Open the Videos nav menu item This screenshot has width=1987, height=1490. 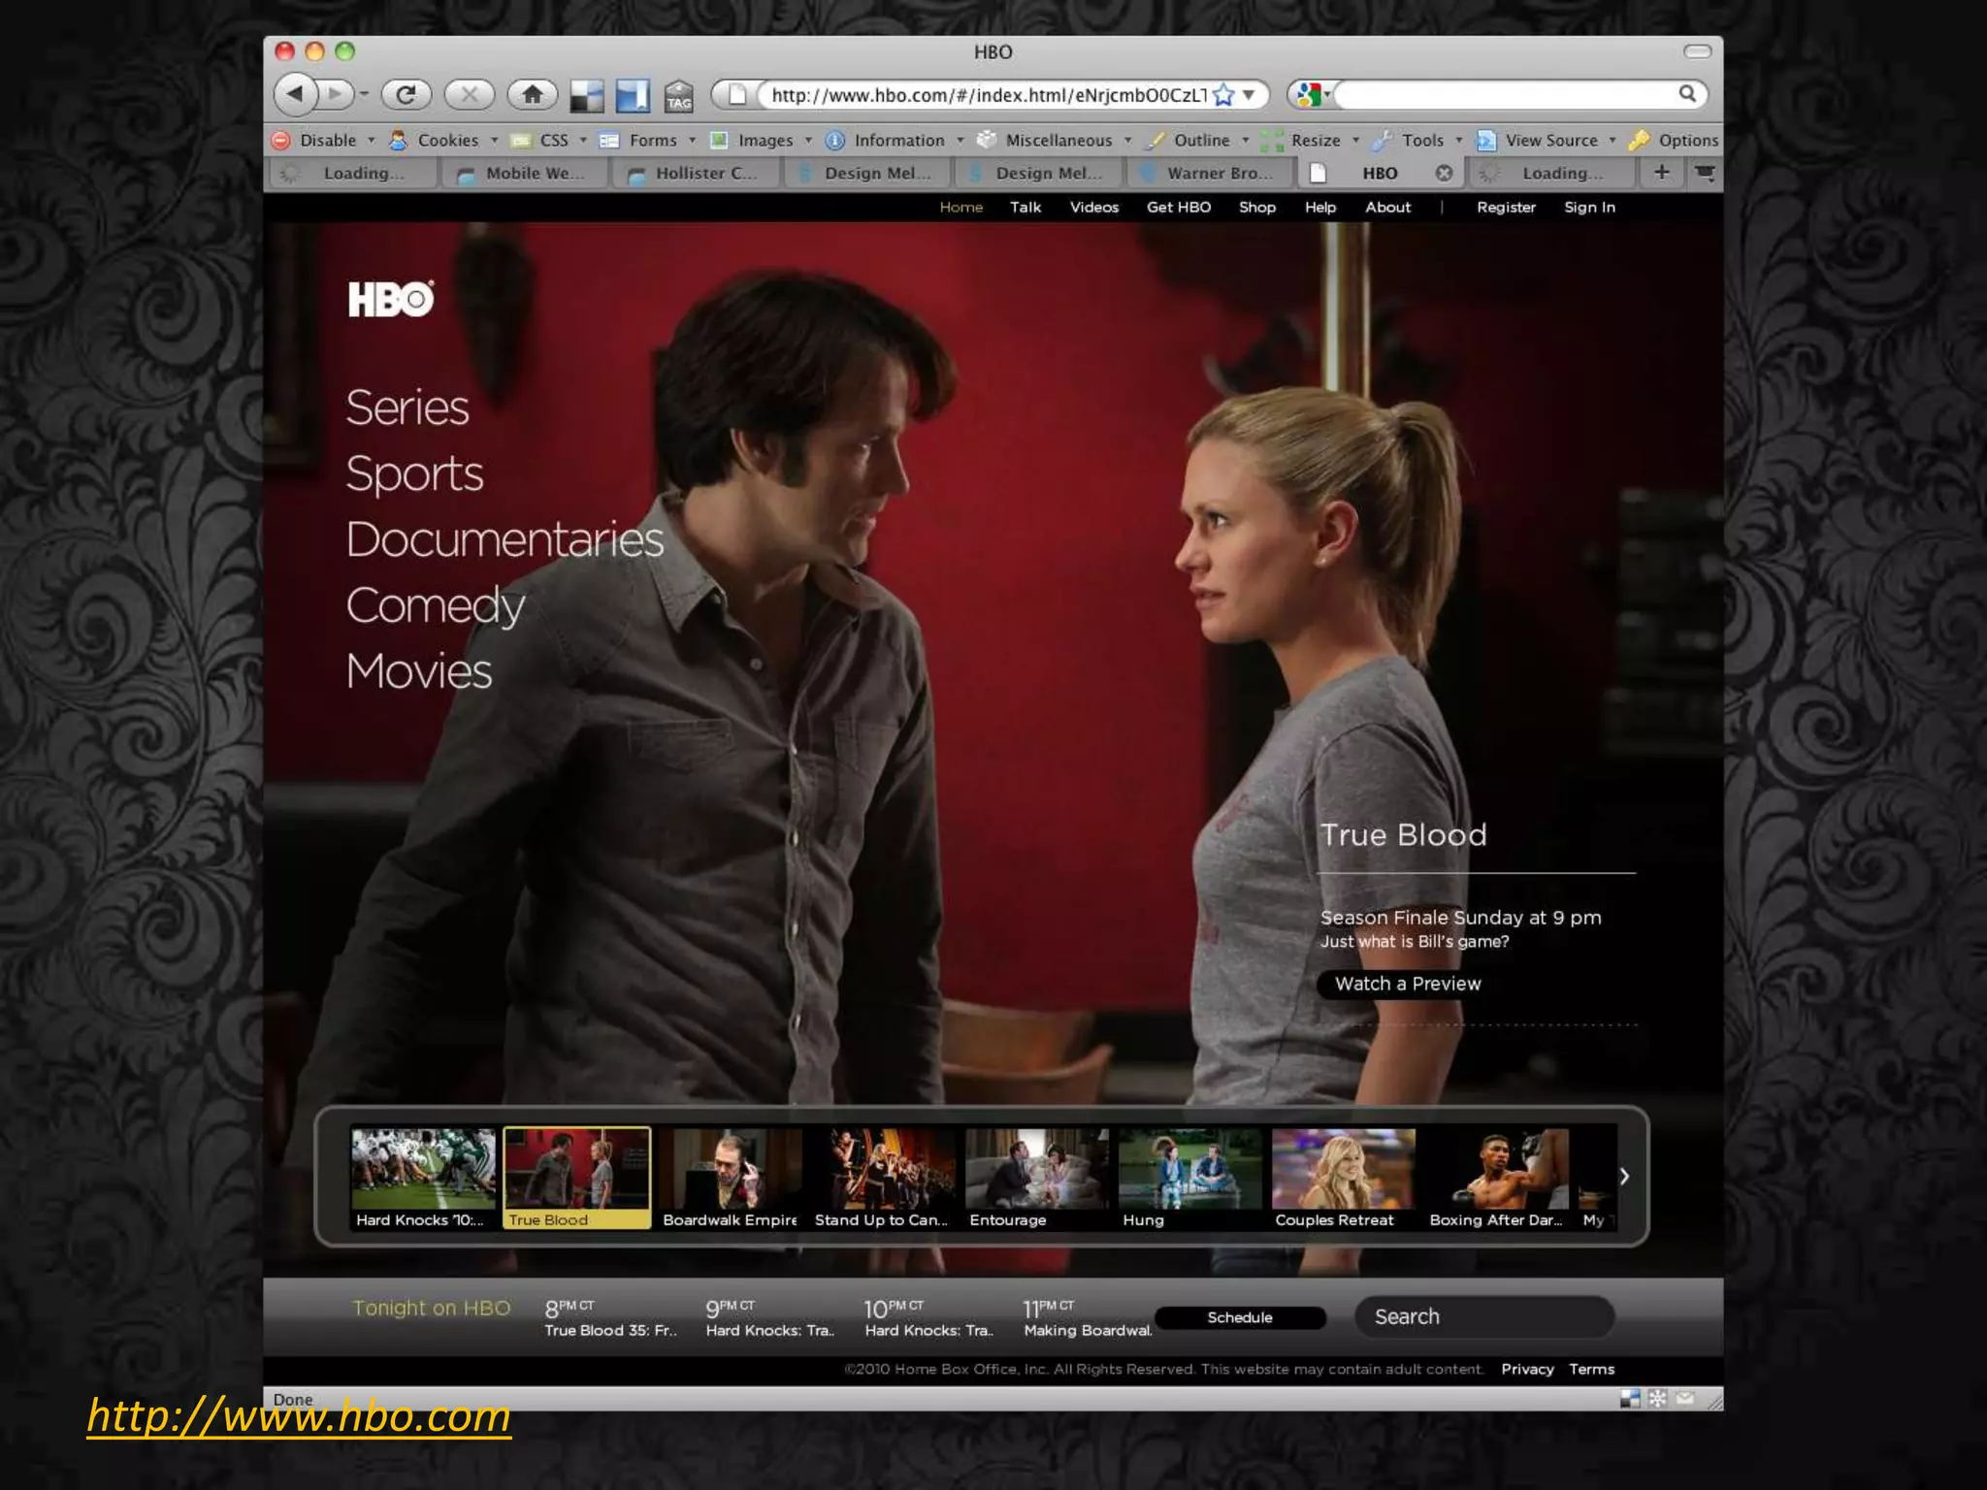[1093, 207]
